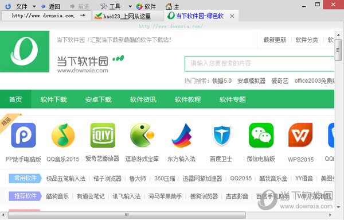The width and height of the screenshot is (344, 220).
Task: Click the refresh icon in the toolbar
Action: 8,6
